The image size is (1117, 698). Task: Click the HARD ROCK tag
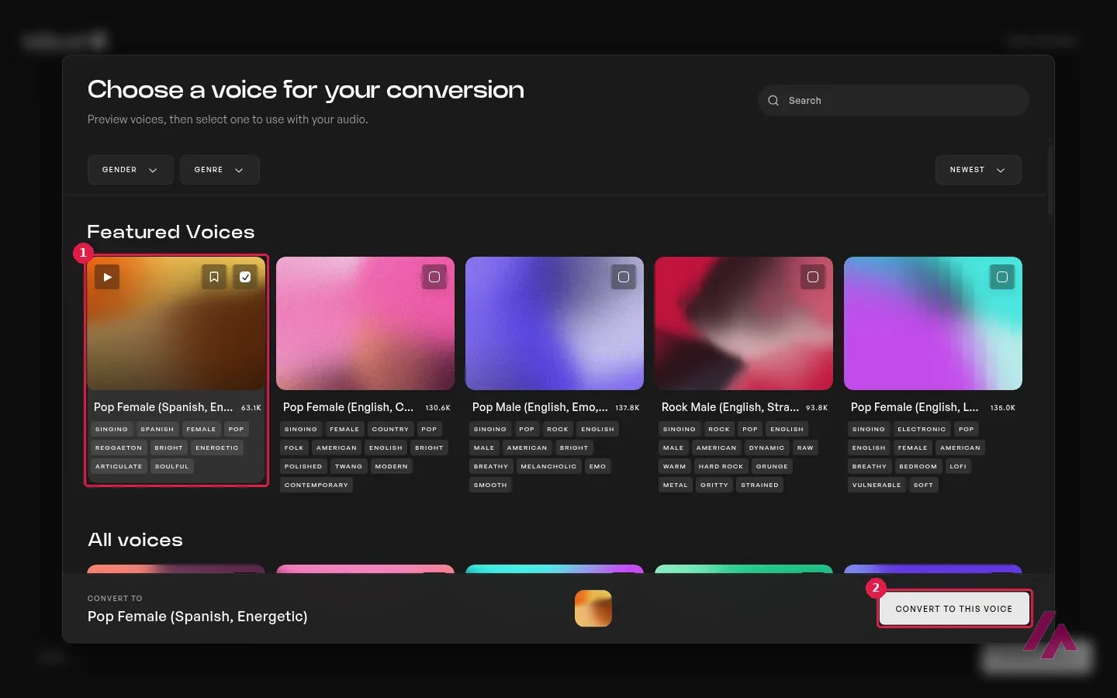[721, 466]
